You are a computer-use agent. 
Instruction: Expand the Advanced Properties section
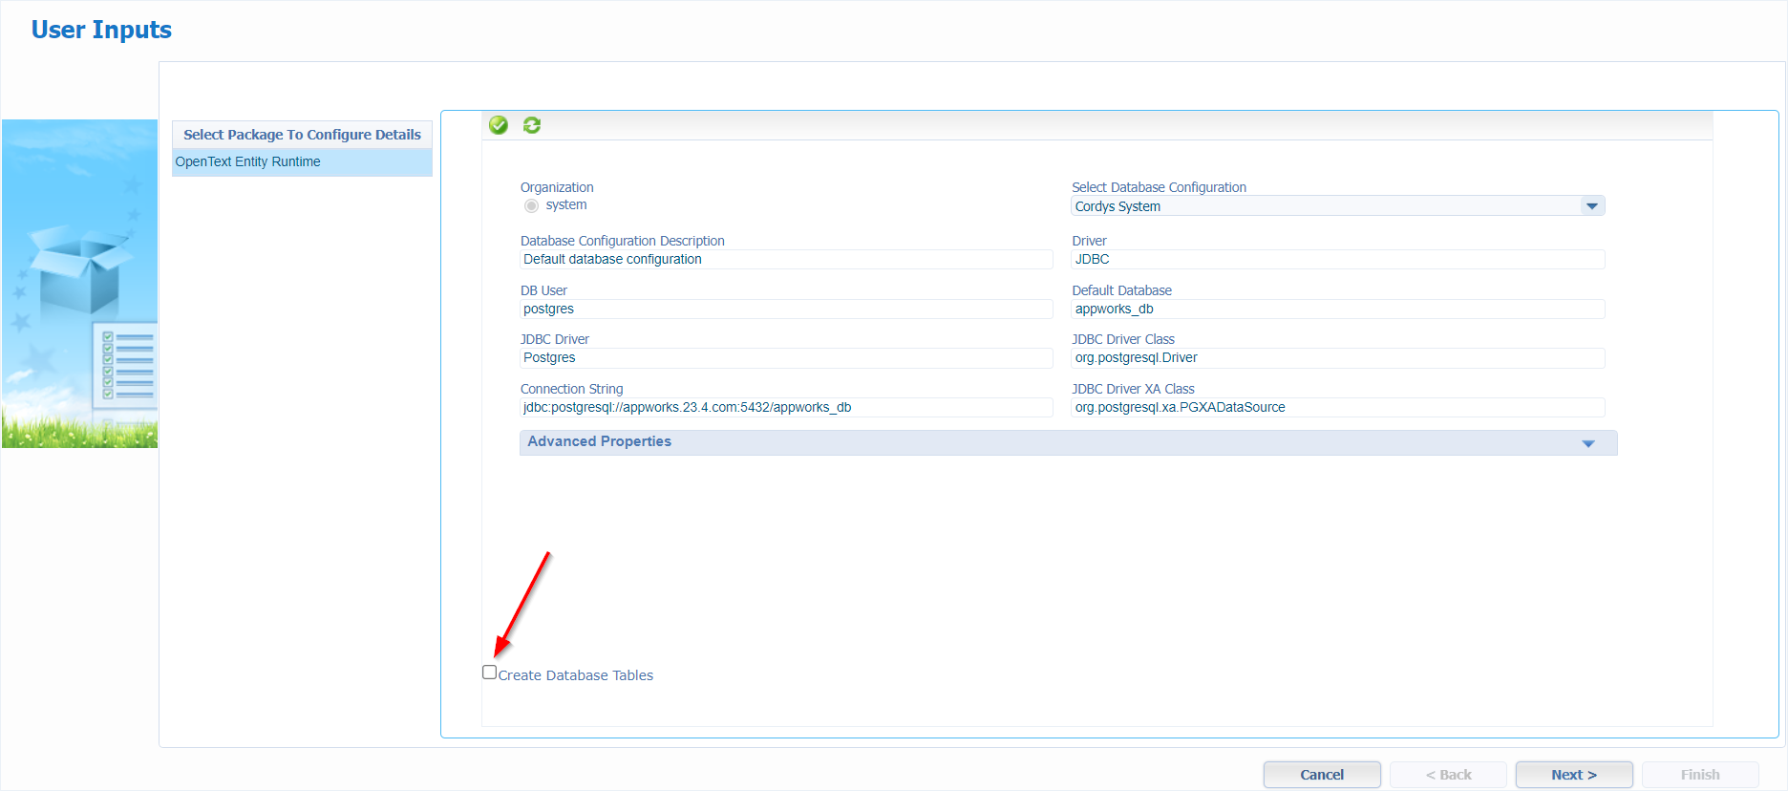click(1587, 443)
